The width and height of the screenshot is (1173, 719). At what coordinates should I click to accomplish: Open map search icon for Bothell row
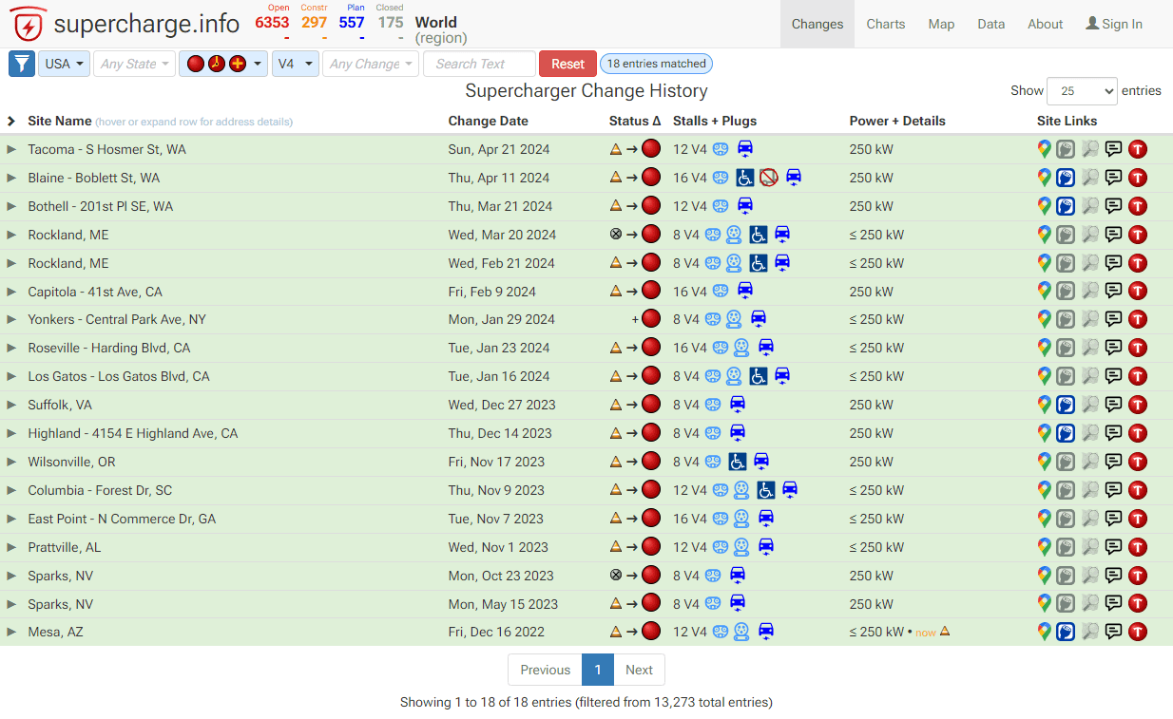pyautogui.click(x=1089, y=206)
